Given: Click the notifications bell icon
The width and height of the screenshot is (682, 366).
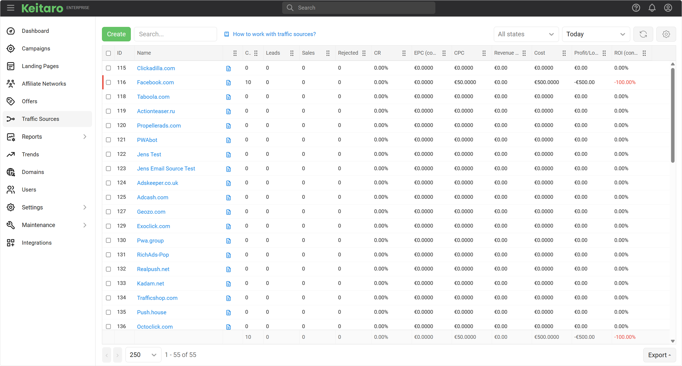Looking at the screenshot, I should point(652,8).
